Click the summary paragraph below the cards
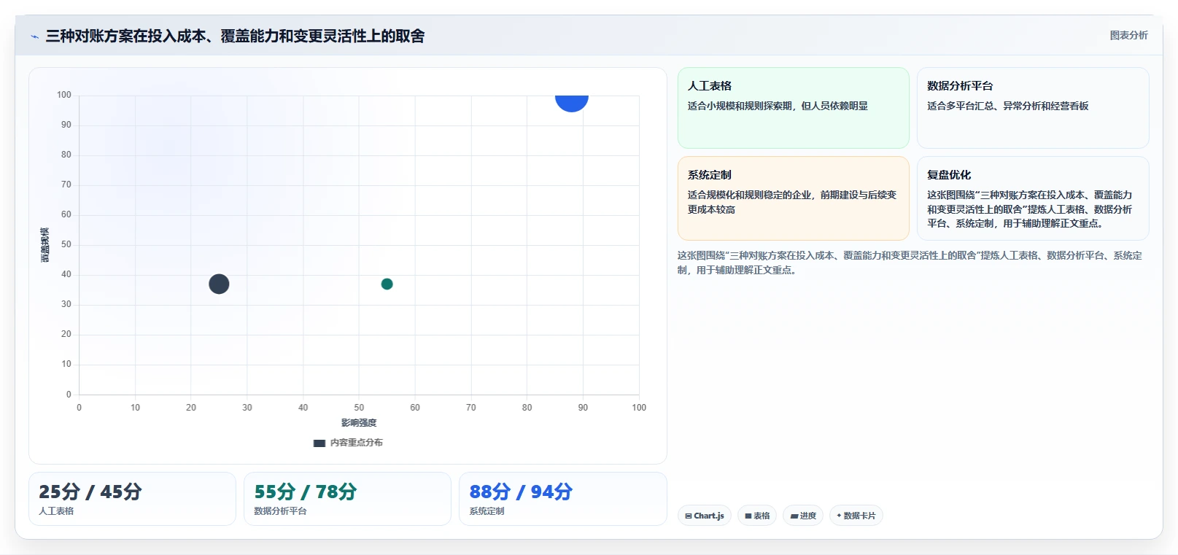Viewport: 1178px width, 555px height. tap(910, 263)
